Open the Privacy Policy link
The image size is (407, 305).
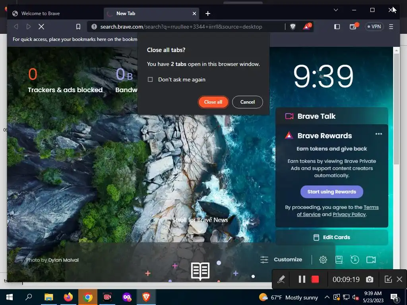click(349, 214)
